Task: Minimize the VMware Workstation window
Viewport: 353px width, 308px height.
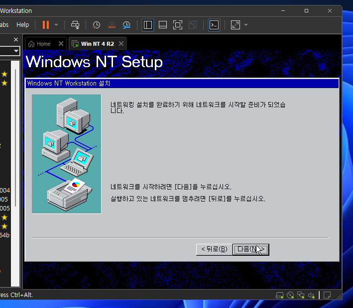Action: (283, 10)
